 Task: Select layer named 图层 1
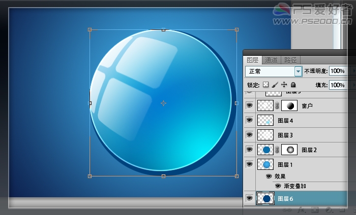point(285,165)
